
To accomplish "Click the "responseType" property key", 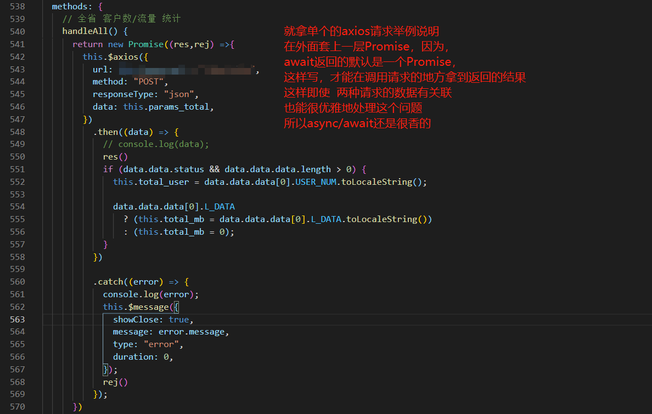I will coord(123,94).
